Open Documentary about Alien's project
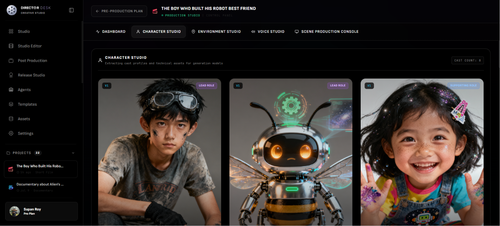 (x=41, y=187)
